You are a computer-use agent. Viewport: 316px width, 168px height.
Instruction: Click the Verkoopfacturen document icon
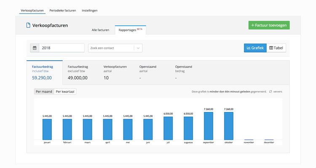(28, 25)
